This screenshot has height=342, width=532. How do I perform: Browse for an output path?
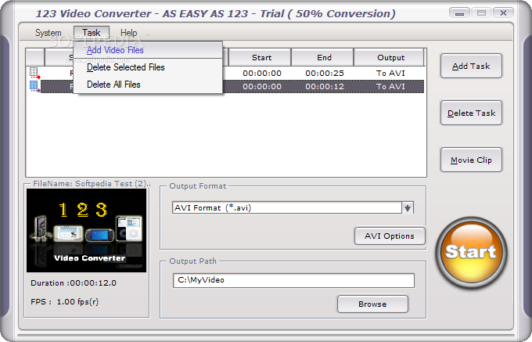pos(372,304)
